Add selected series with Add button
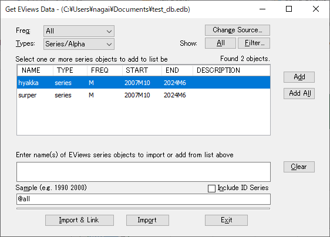330x237 pixels. point(299,77)
